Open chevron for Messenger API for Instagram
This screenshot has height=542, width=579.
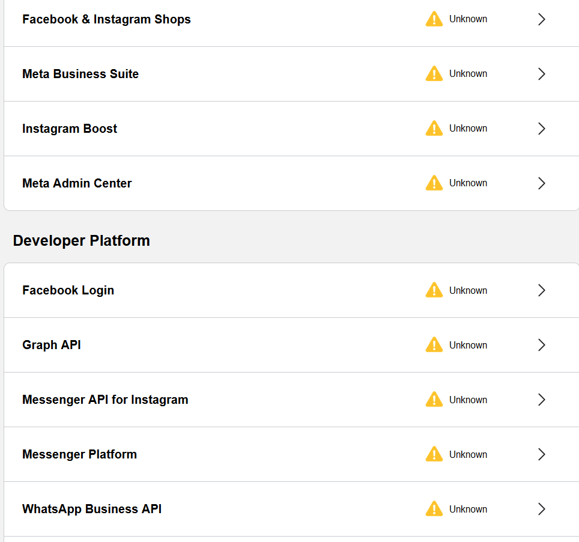pos(541,400)
